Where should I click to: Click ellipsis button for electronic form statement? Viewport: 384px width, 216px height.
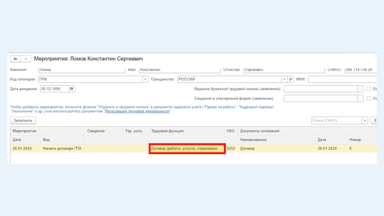(360, 98)
